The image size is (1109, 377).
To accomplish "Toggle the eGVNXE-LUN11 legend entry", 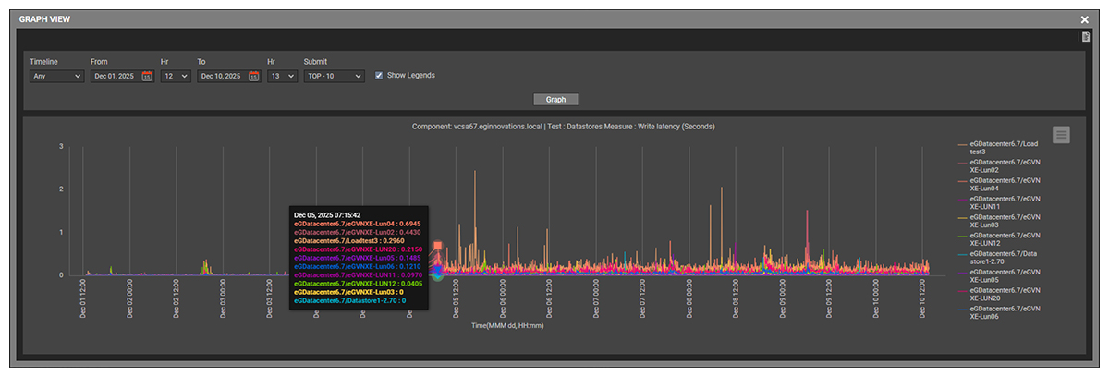I will (x=1005, y=202).
